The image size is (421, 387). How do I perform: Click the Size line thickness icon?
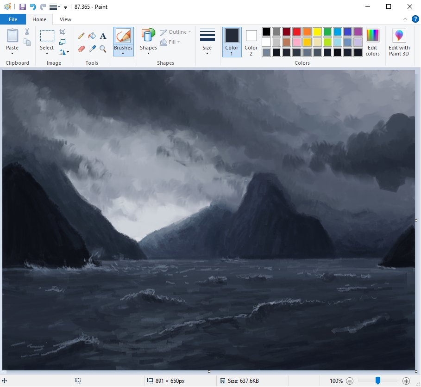tap(207, 35)
